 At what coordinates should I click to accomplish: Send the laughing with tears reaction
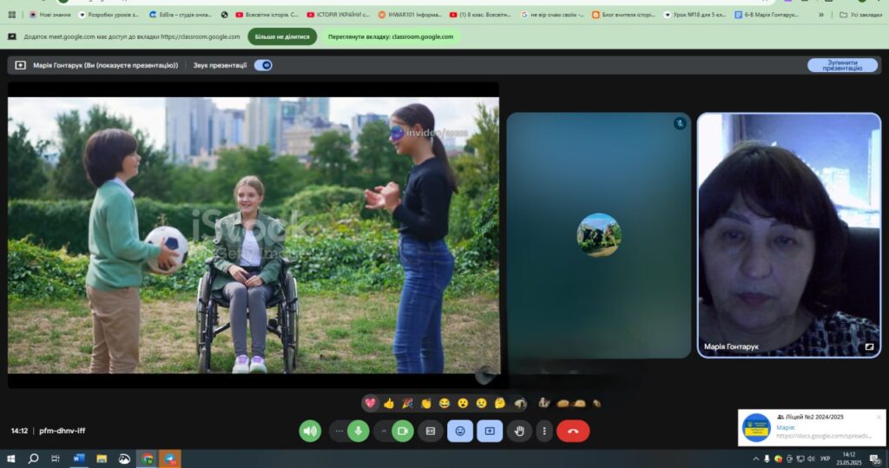tap(444, 404)
